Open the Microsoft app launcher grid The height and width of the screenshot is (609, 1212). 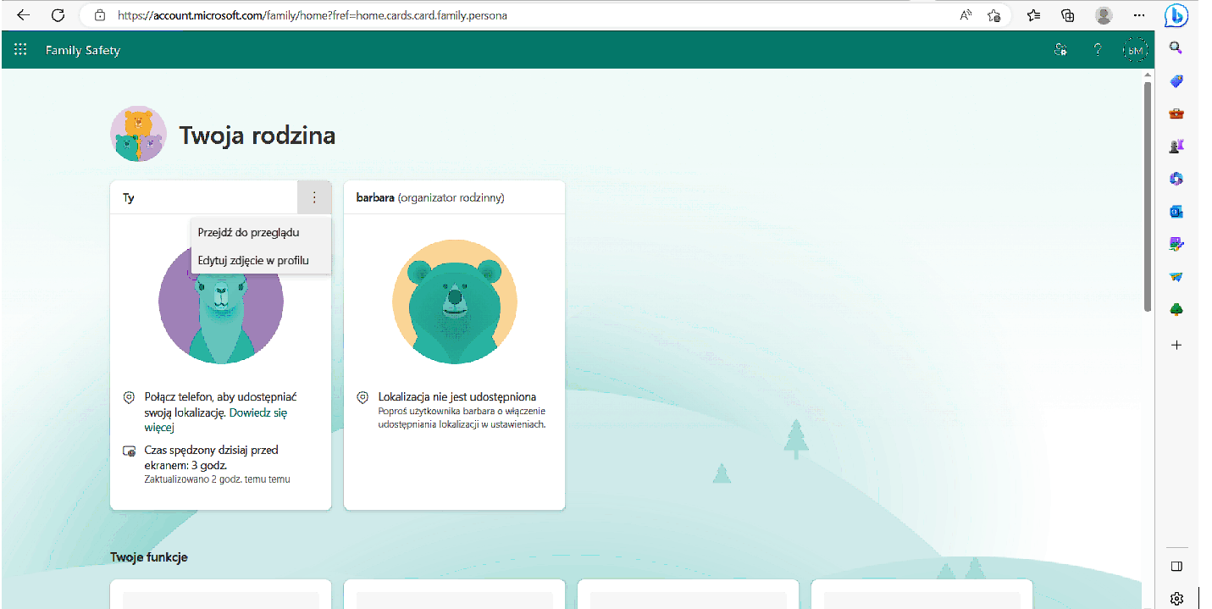(20, 50)
